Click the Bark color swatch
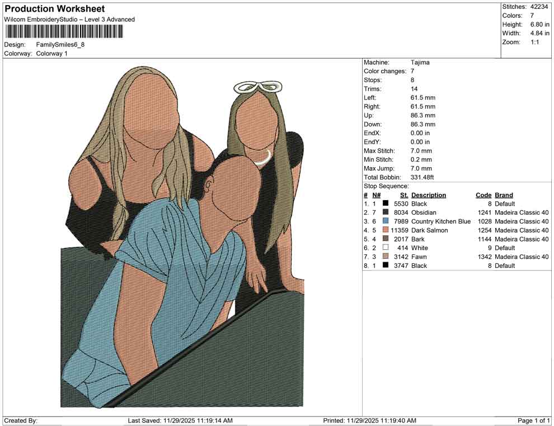Viewport: 554px width, 426px height. pyautogui.click(x=386, y=239)
